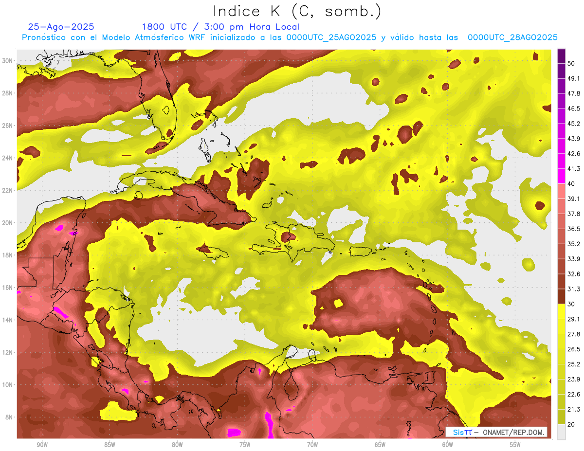The height and width of the screenshot is (451, 584).
Task: Click colorbar value "42.6"
Action: pos(573,154)
